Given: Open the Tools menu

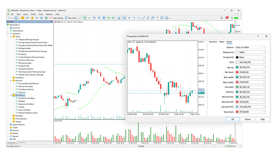Looking at the screenshot, I should pos(41,14).
